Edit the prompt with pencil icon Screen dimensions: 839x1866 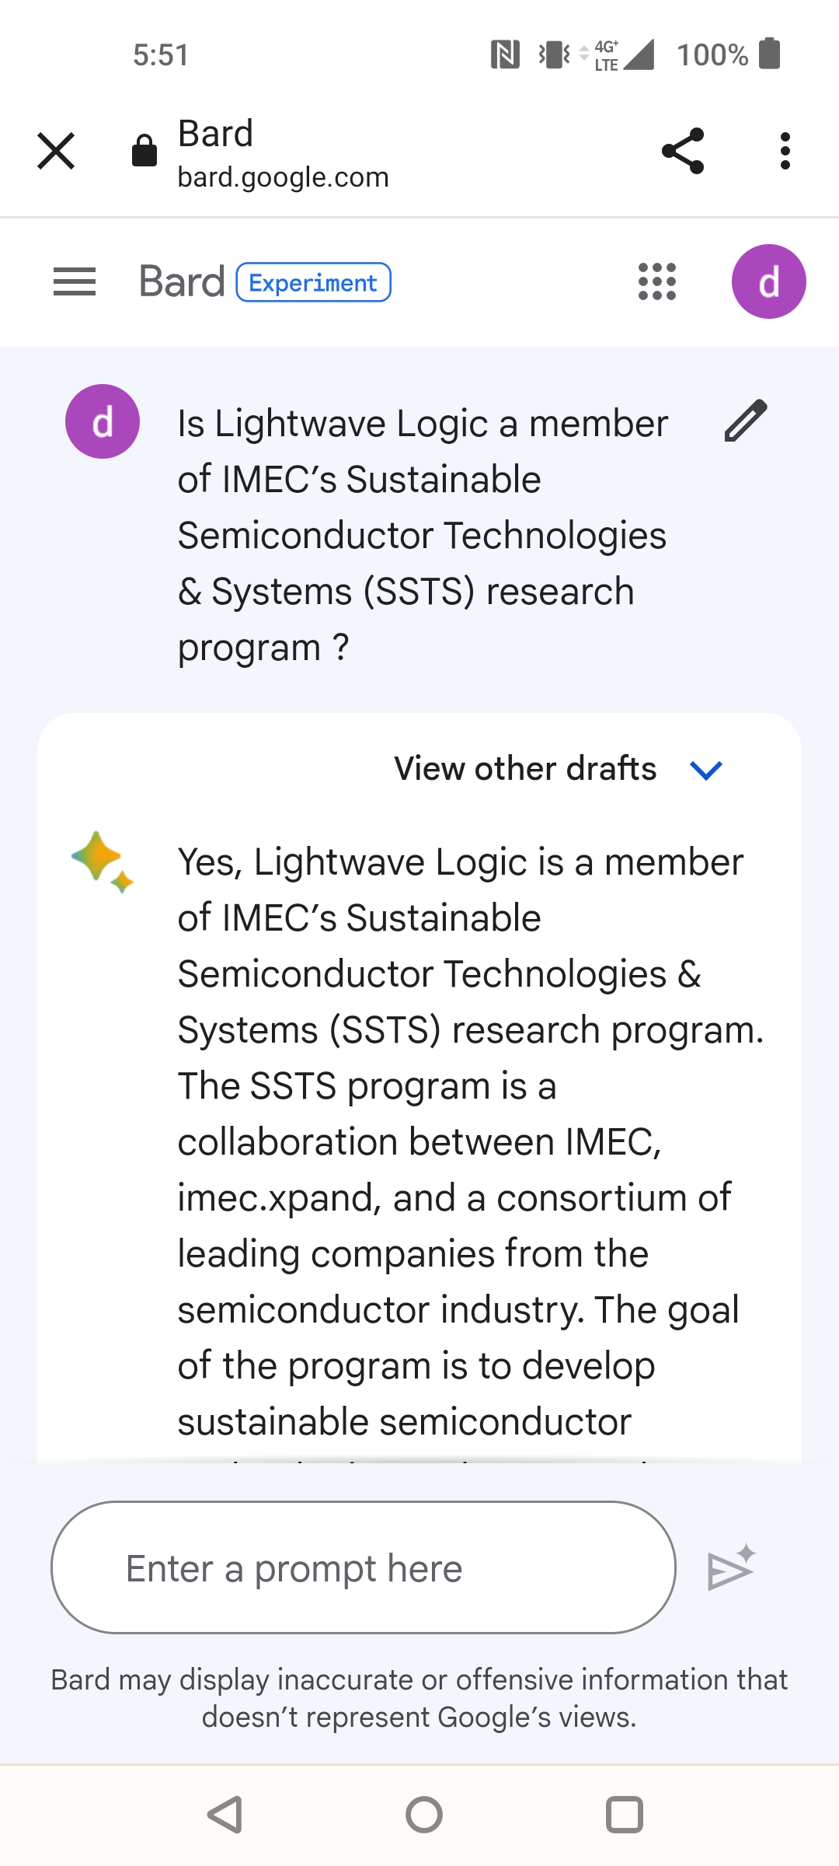click(746, 421)
